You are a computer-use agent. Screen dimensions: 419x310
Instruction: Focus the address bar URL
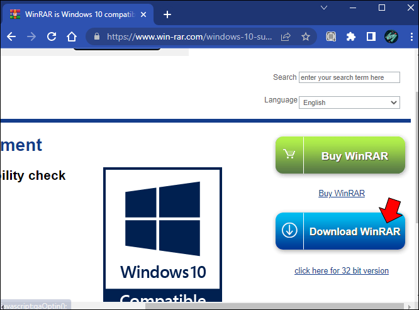(189, 36)
